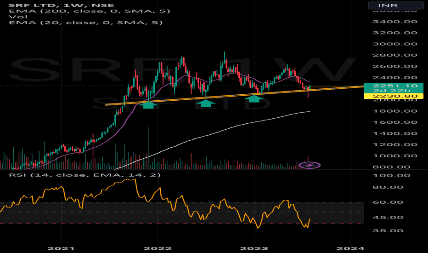
Task: Select the SRF LTD, 1W, NSE title
Action: pos(62,5)
